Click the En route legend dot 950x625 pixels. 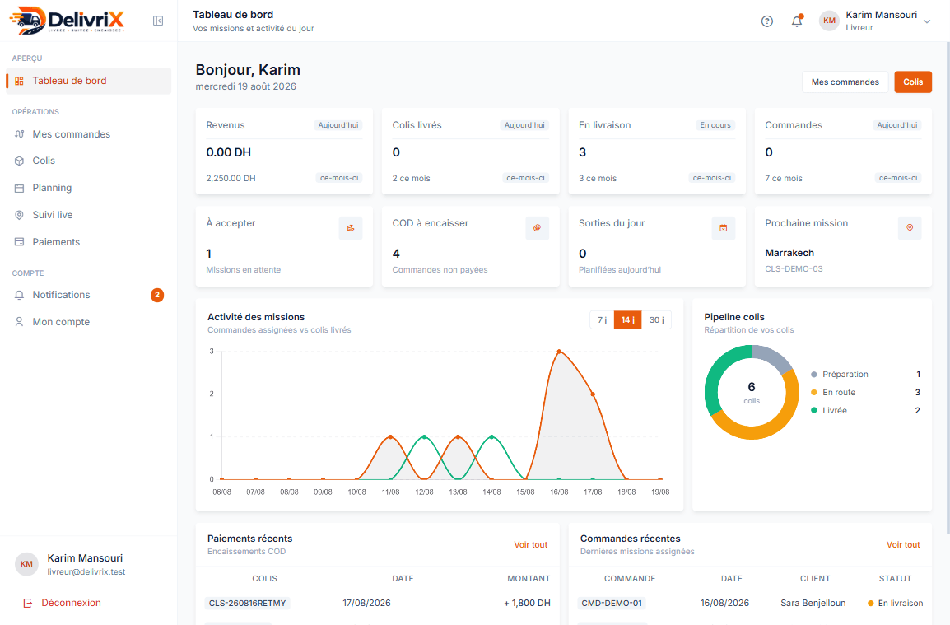click(x=813, y=392)
